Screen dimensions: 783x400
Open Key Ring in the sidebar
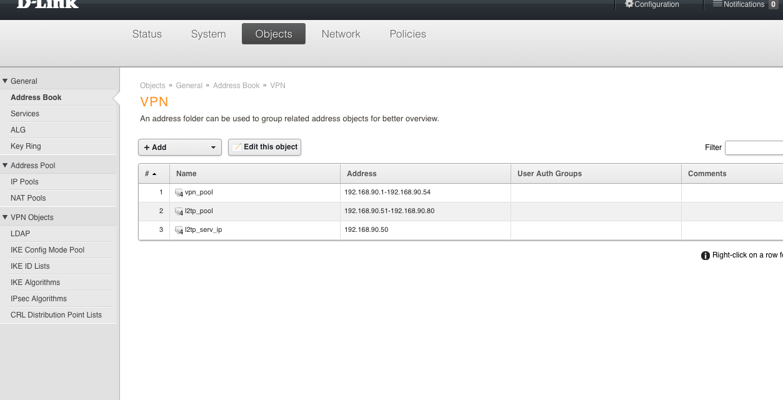point(26,146)
